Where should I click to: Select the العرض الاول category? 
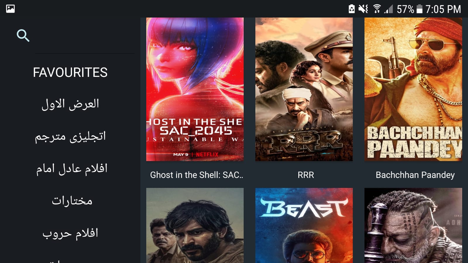[x=70, y=104]
